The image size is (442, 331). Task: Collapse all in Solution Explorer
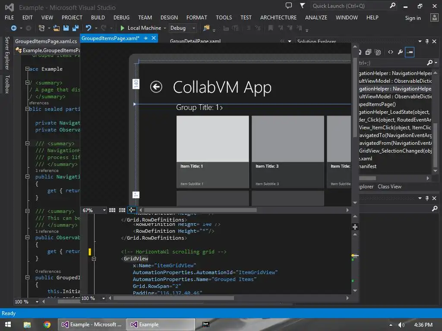(x=369, y=52)
